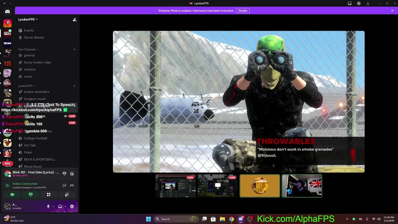This screenshot has height=224, width=398.
Task: Add a channel to Text Channels
Action: (74, 49)
